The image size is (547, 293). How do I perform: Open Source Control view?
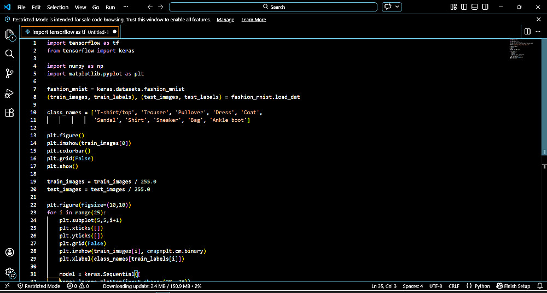(9, 73)
